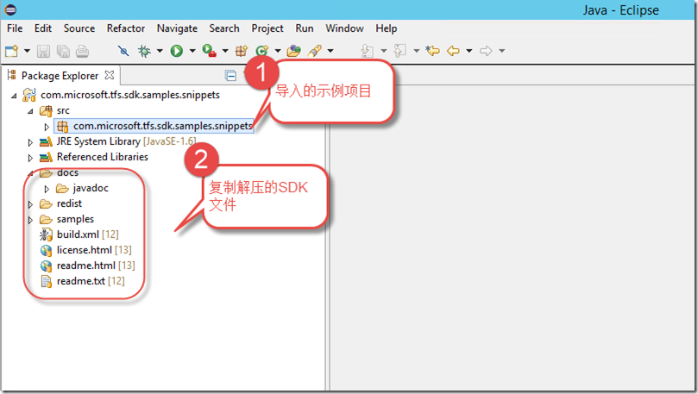Open External Tools dropdown arrow

click(x=225, y=51)
